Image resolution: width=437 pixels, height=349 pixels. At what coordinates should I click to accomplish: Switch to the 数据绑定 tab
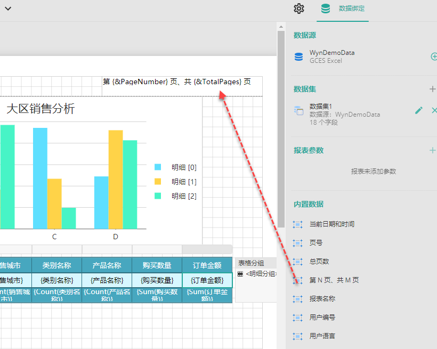[343, 9]
